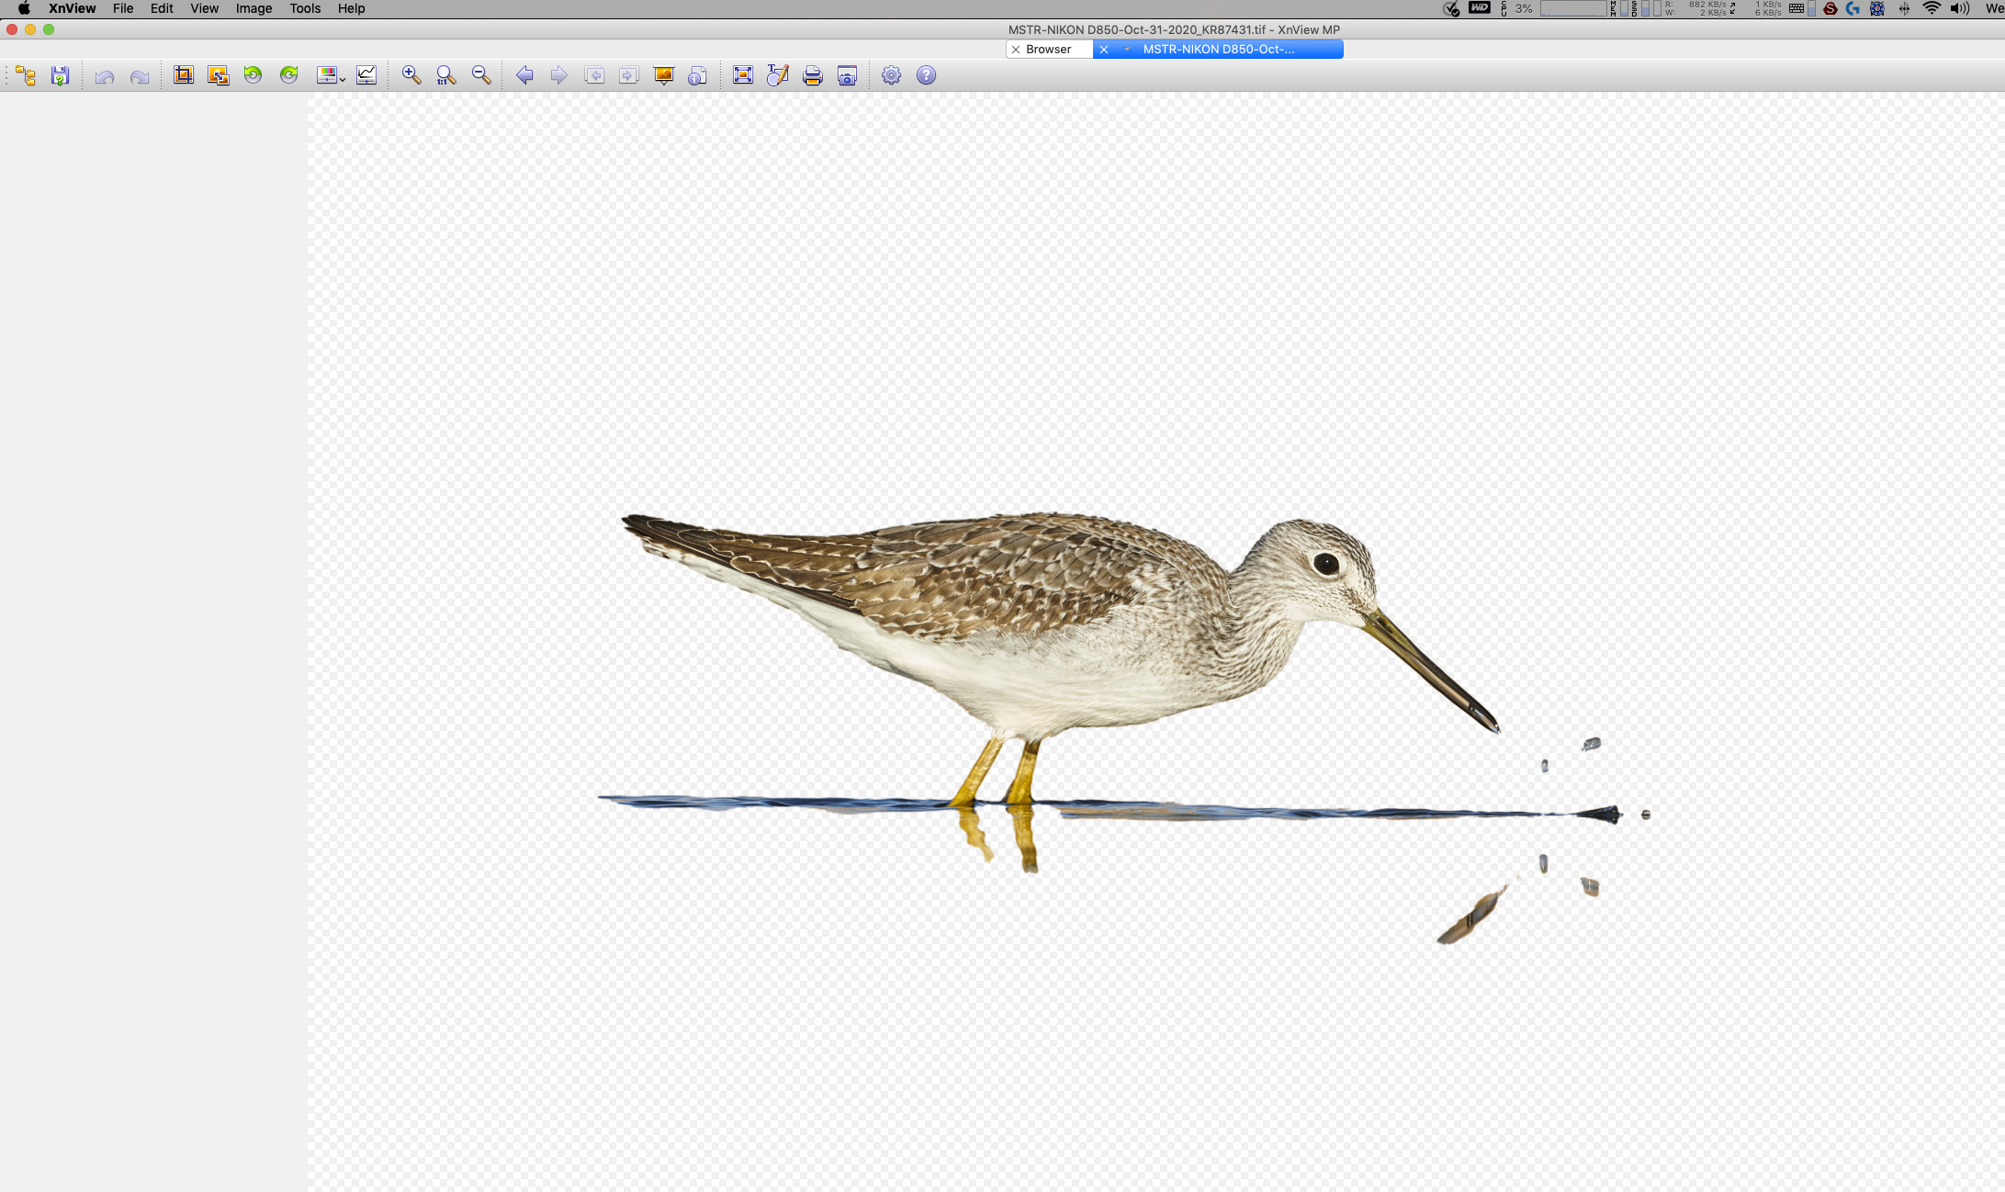The height and width of the screenshot is (1192, 2005).
Task: Rotate the image clockwise
Action: [288, 76]
